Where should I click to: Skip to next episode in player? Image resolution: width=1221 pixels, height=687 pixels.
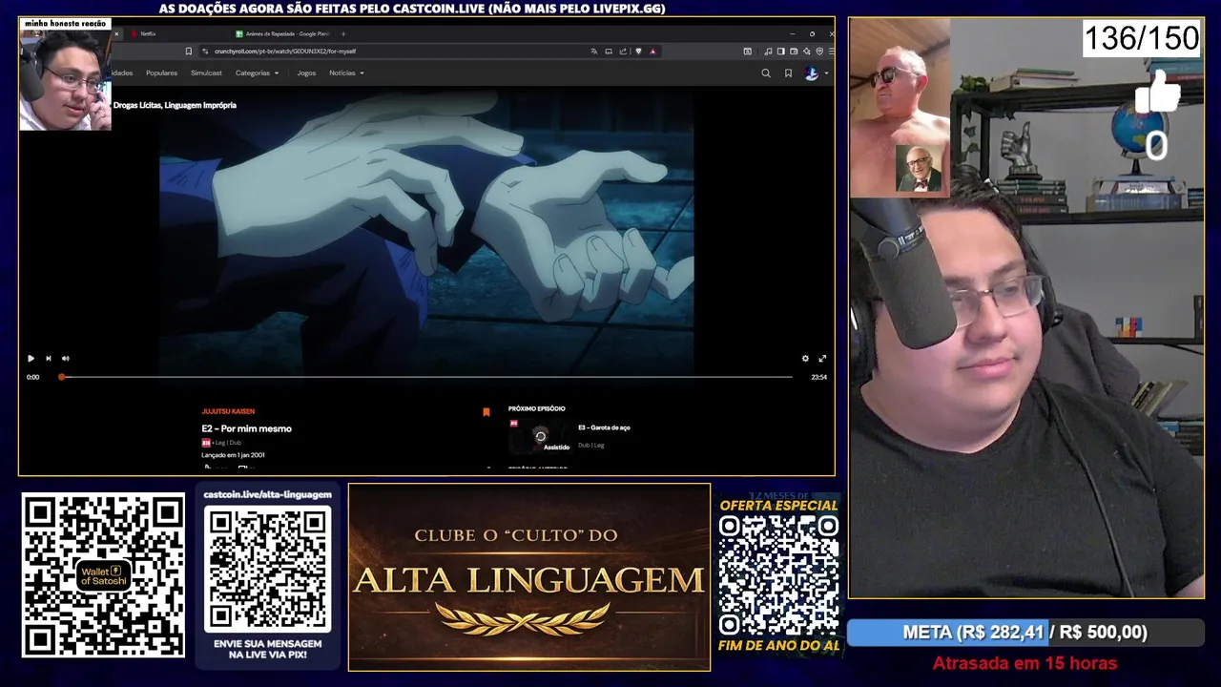48,359
